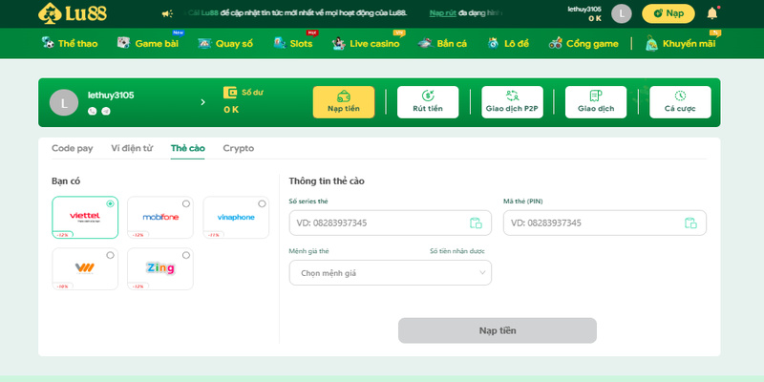Screen dimensions: 764x382
Task: Click the Cổng game controller icon
Action: pyautogui.click(x=556, y=43)
